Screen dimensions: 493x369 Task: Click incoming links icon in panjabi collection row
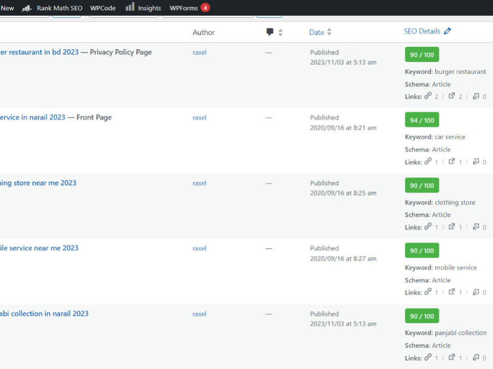point(476,357)
